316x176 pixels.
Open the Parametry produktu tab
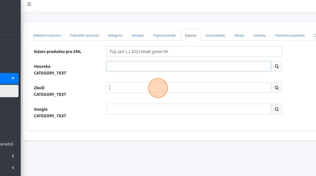coord(290,35)
